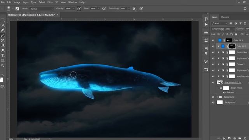
Task: Create a new group folder icon
Action: [240, 138]
